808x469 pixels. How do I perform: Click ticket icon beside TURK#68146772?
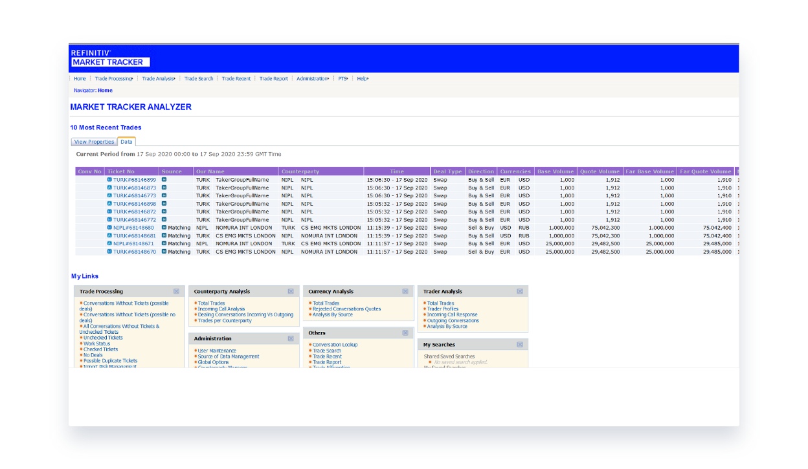pyautogui.click(x=109, y=219)
